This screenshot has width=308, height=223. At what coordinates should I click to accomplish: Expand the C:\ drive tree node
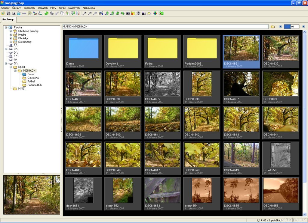[6, 49]
